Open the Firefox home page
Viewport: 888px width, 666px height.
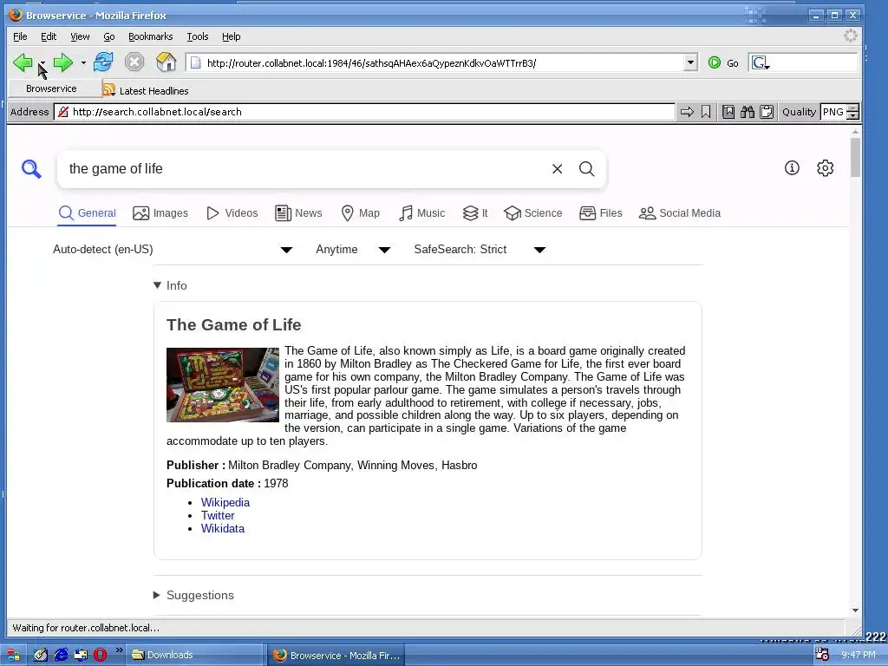coord(166,62)
